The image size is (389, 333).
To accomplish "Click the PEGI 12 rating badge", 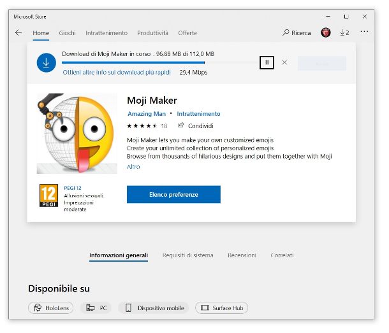I will [x=48, y=195].
